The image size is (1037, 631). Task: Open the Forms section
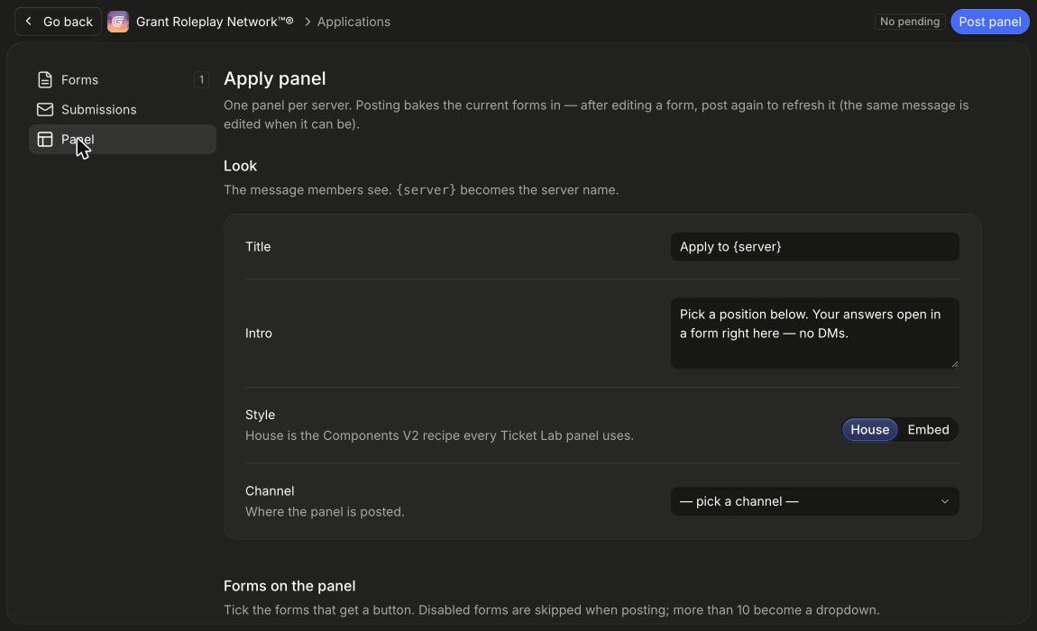(x=123, y=80)
